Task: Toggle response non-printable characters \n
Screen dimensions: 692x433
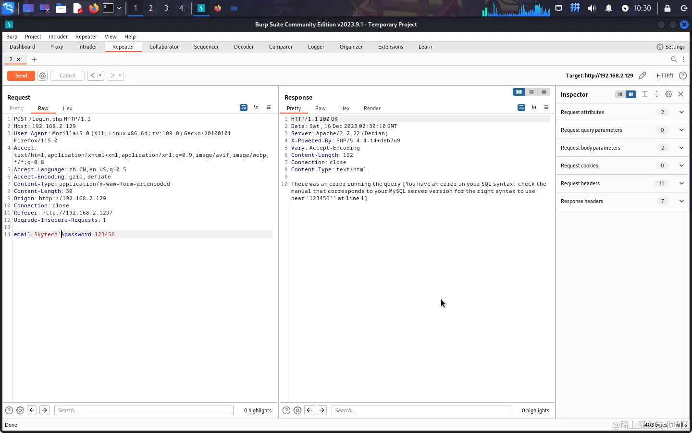Action: tap(534, 107)
